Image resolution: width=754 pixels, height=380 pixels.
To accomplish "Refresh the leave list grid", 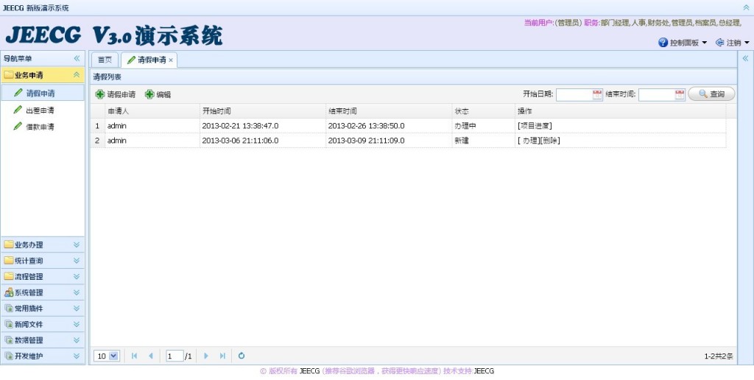I will pos(242,356).
